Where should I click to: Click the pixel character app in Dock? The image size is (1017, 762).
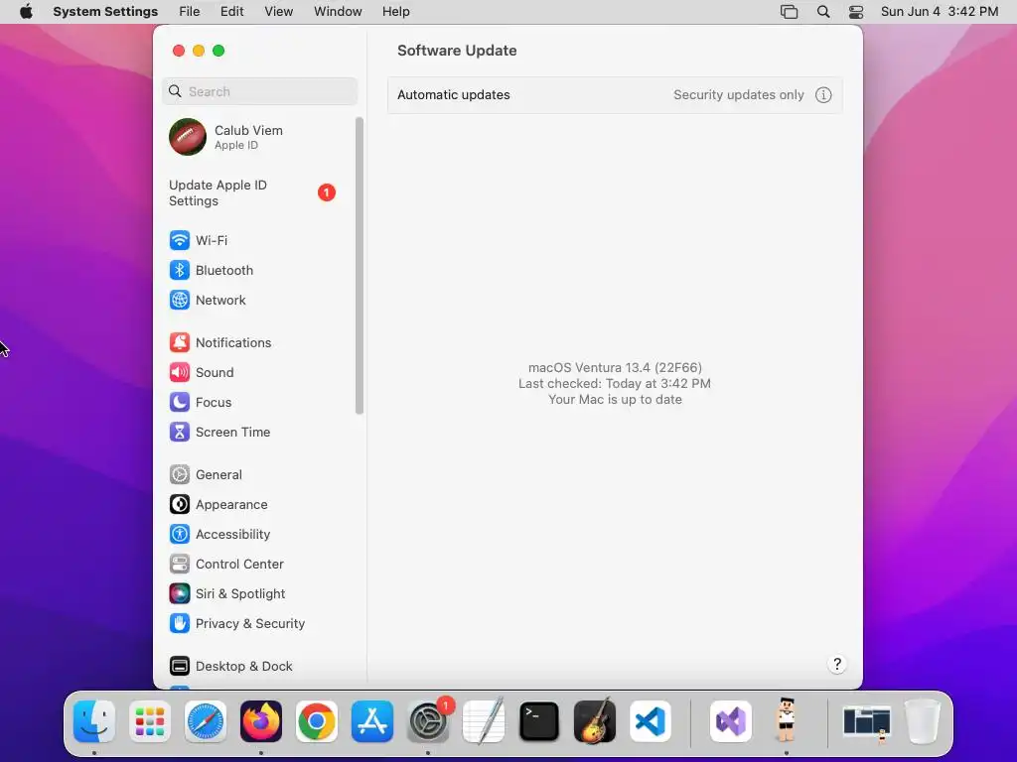coord(787,720)
